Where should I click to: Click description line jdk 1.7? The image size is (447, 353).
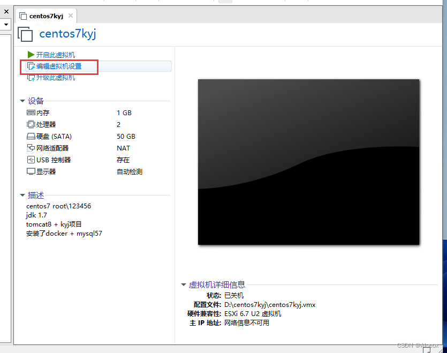pos(36,215)
